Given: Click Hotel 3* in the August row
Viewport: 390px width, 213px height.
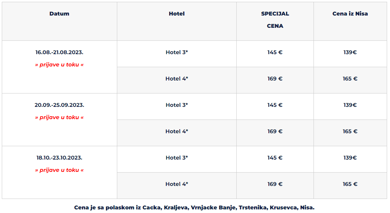Looking at the screenshot, I should click(176, 52).
